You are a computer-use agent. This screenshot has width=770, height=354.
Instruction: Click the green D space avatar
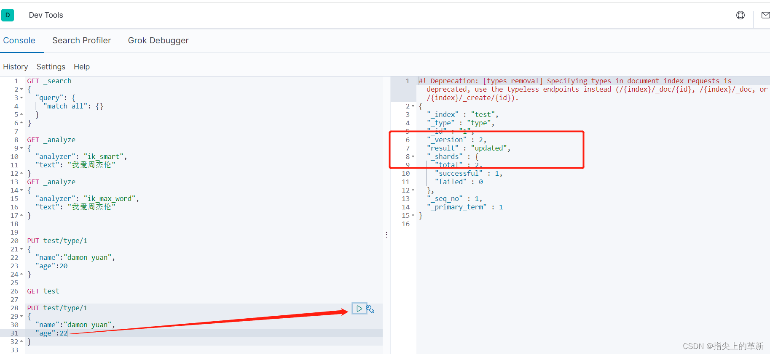click(x=8, y=15)
